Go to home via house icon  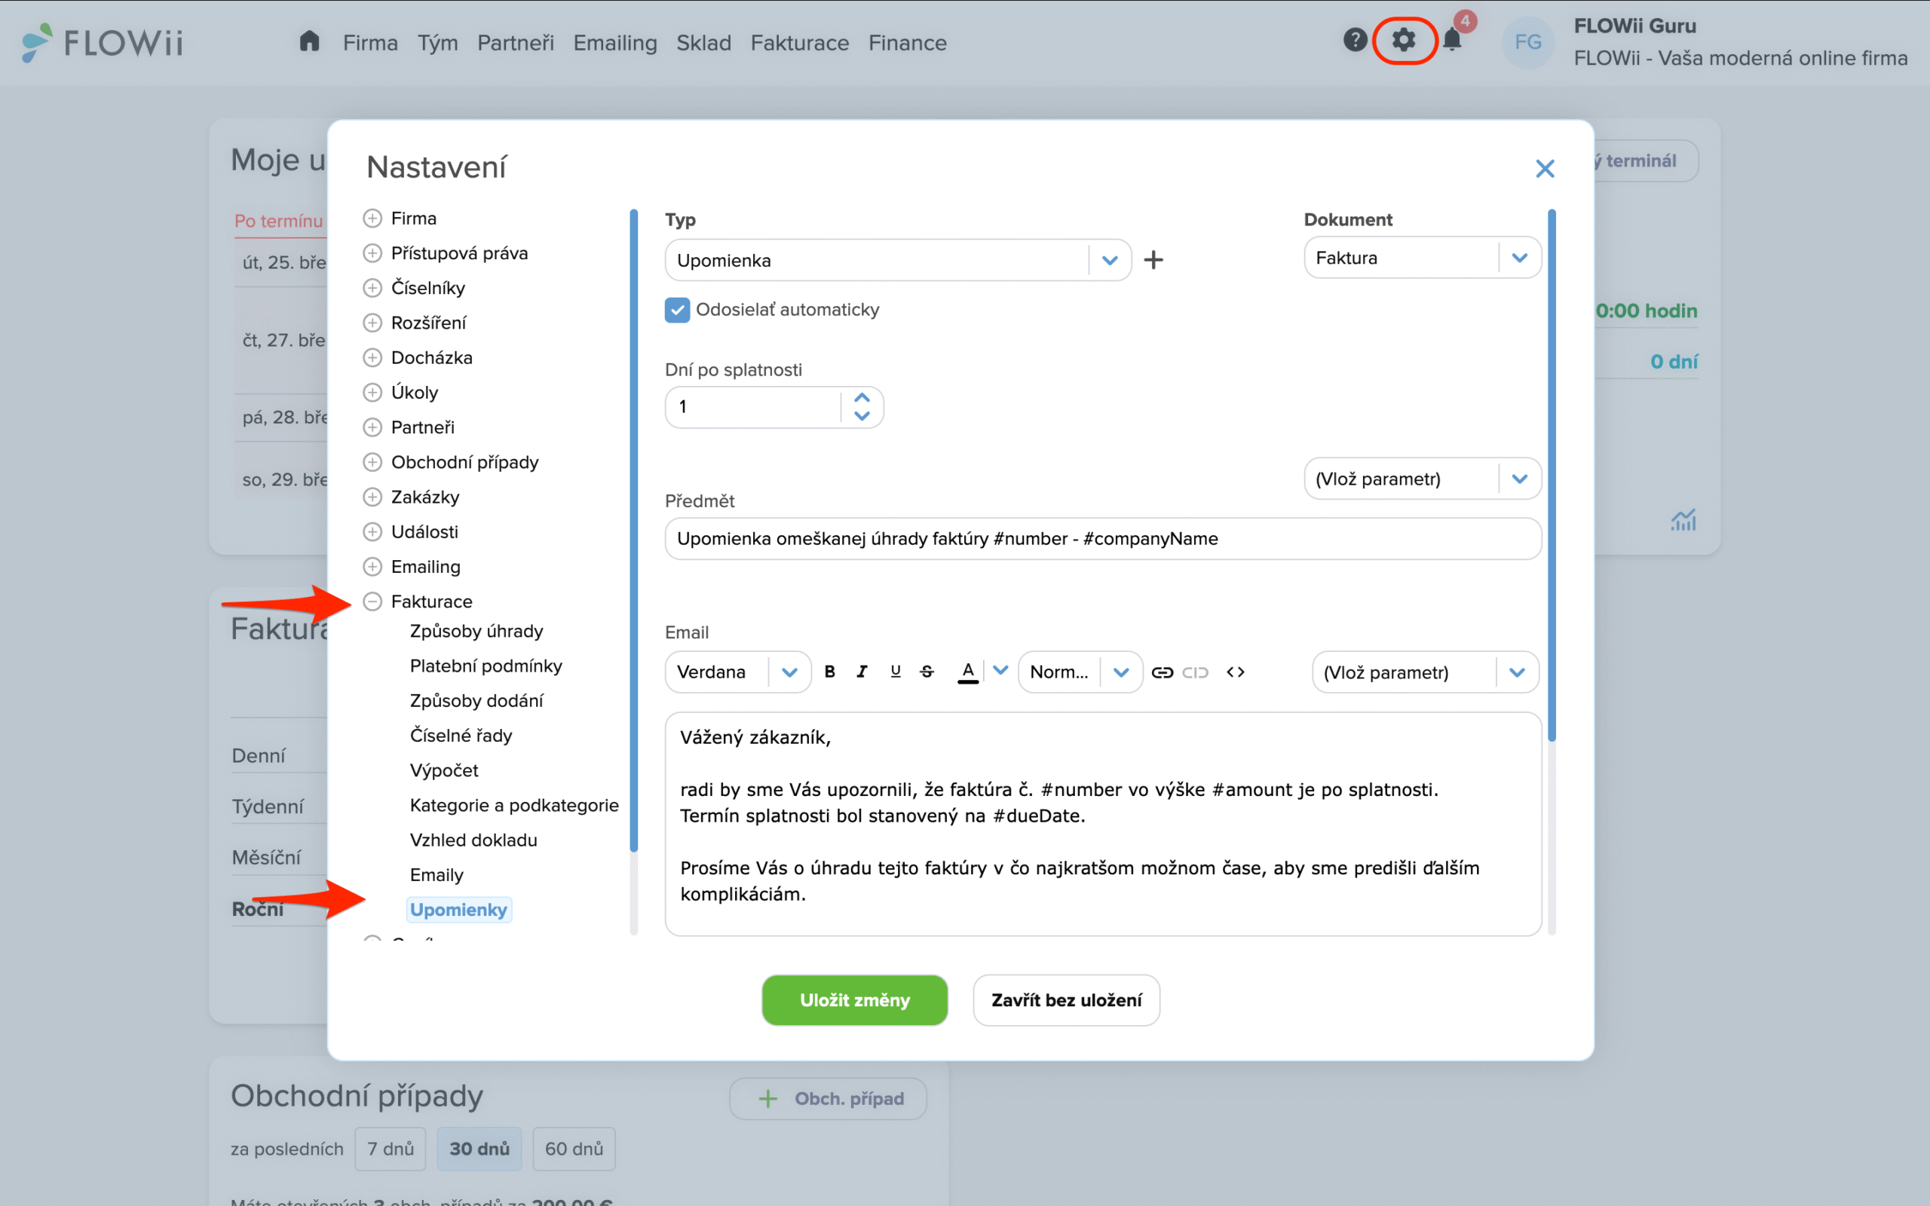[309, 41]
